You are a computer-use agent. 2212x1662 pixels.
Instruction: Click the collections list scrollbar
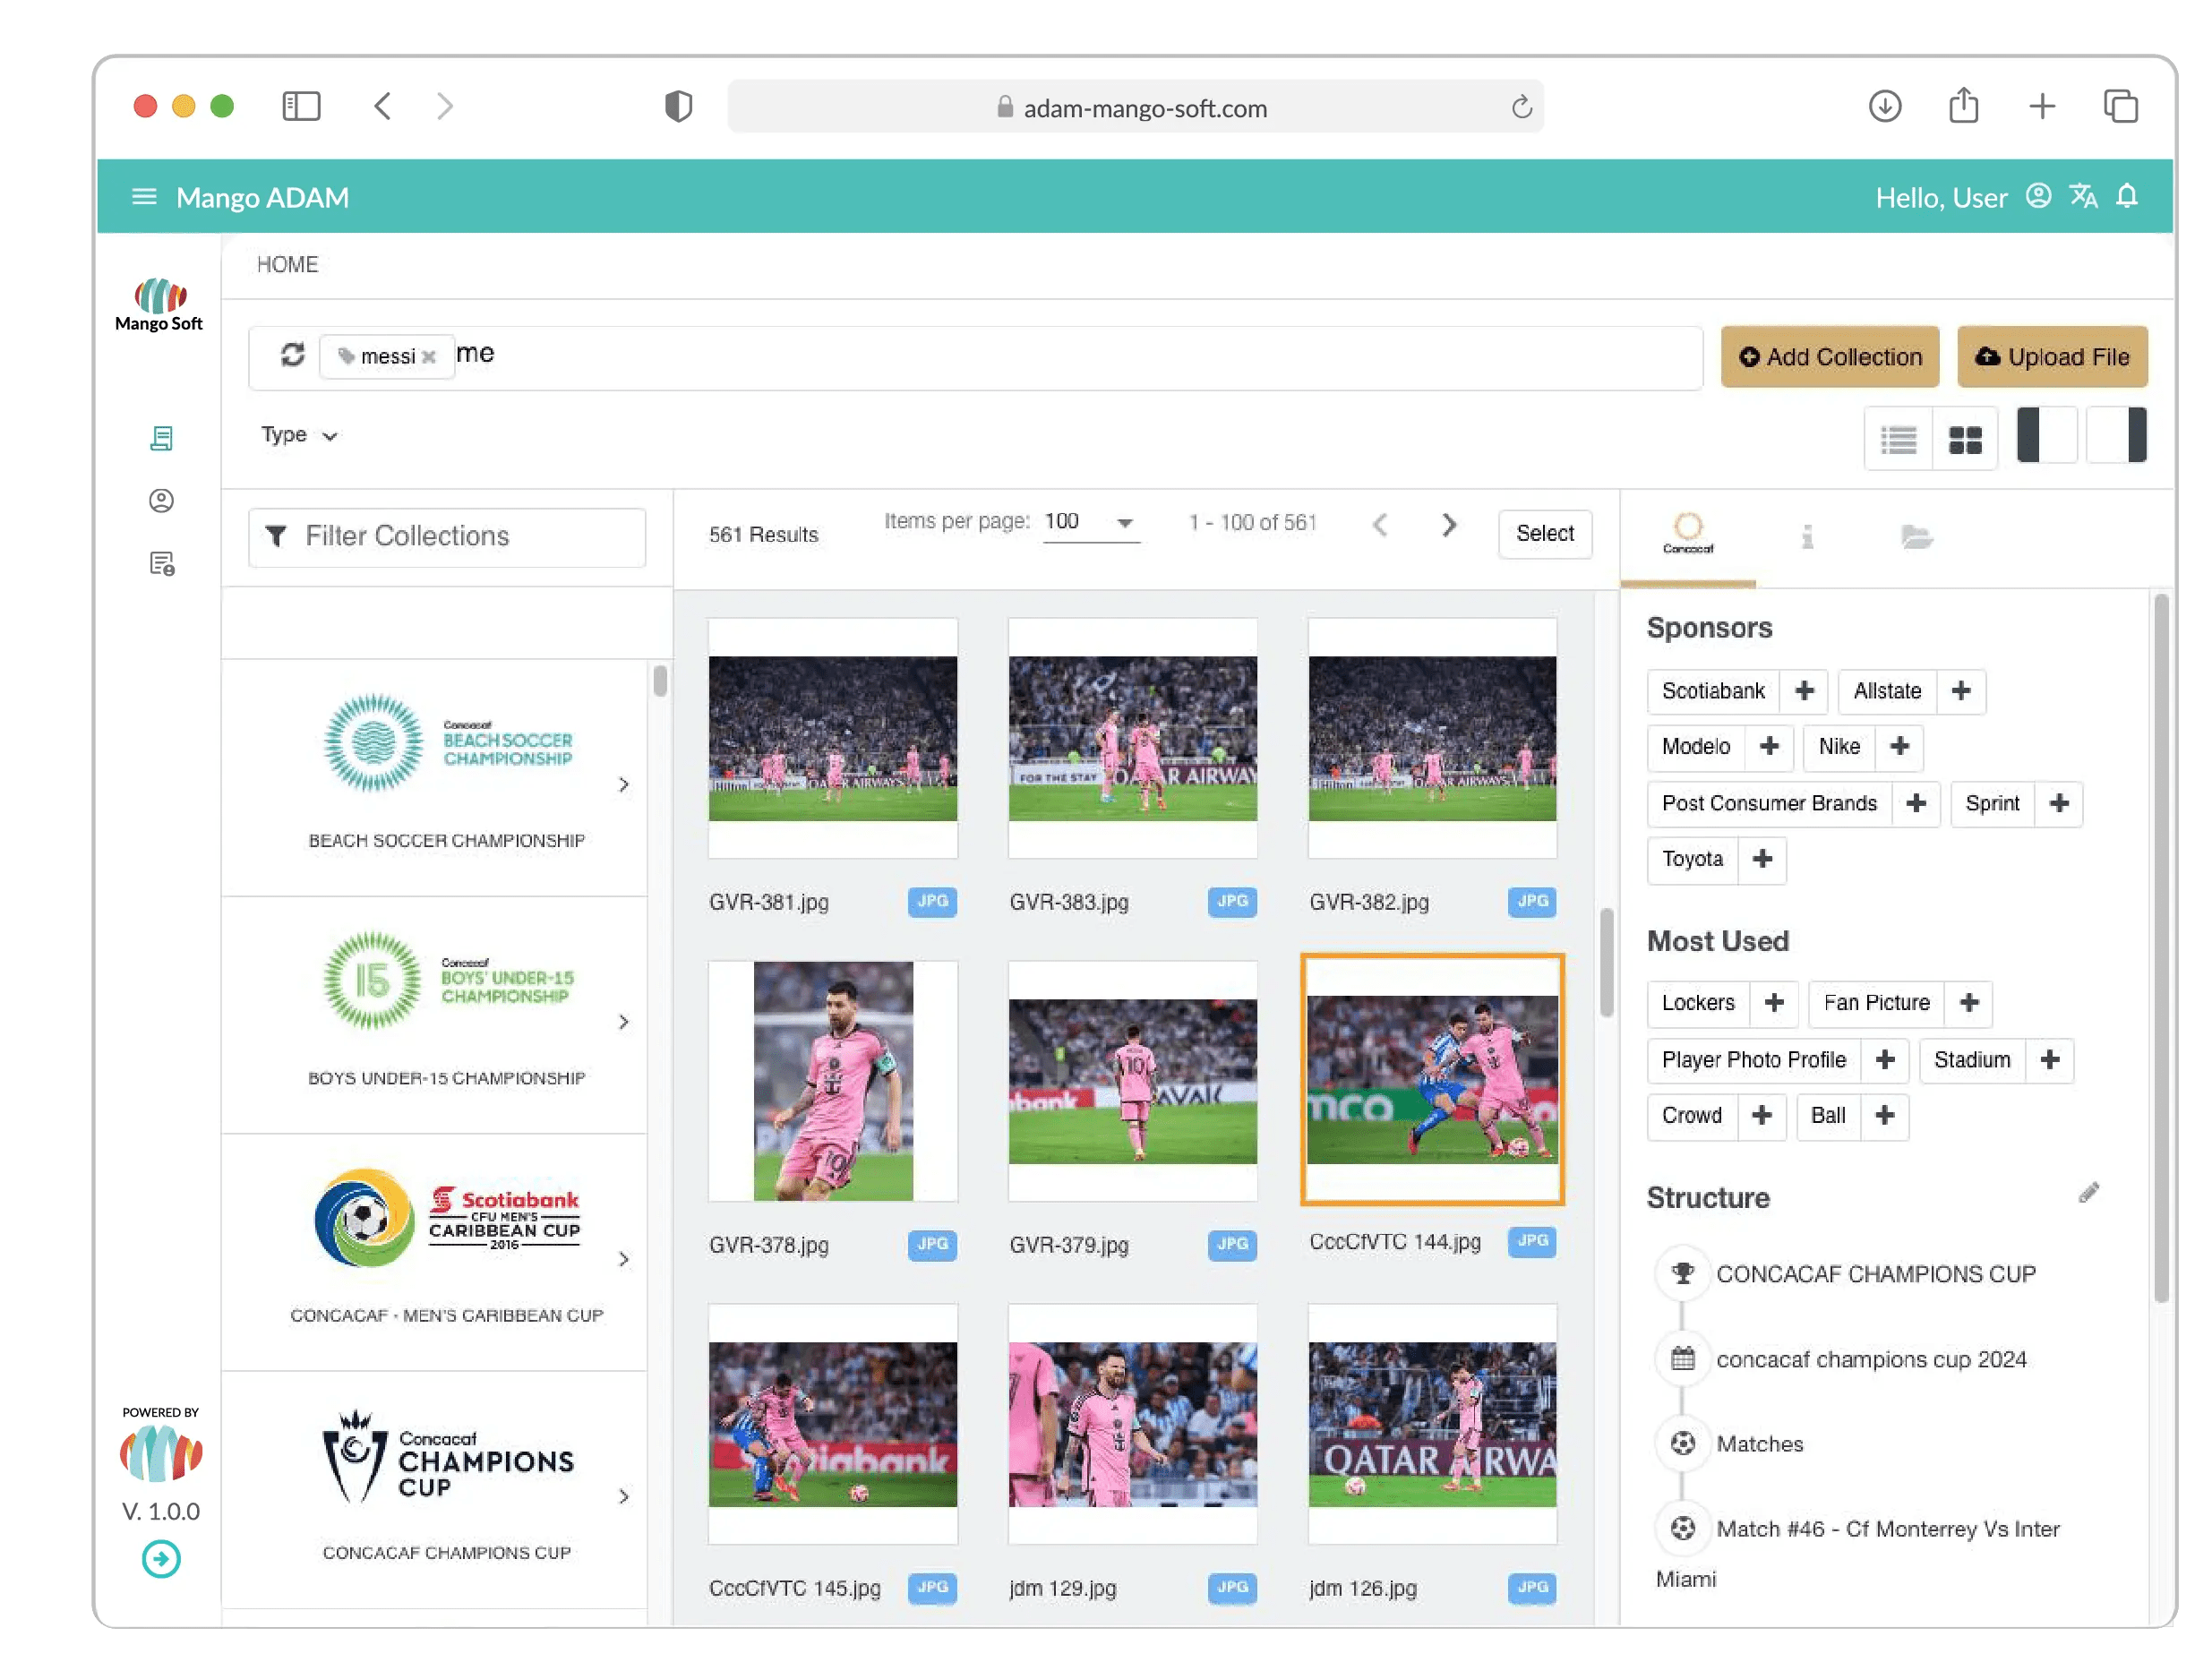click(660, 681)
